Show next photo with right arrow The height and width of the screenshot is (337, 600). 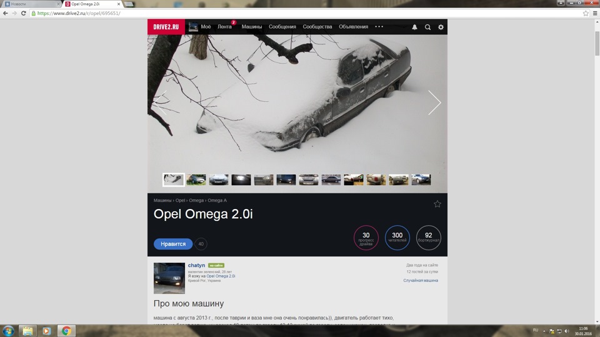point(434,102)
